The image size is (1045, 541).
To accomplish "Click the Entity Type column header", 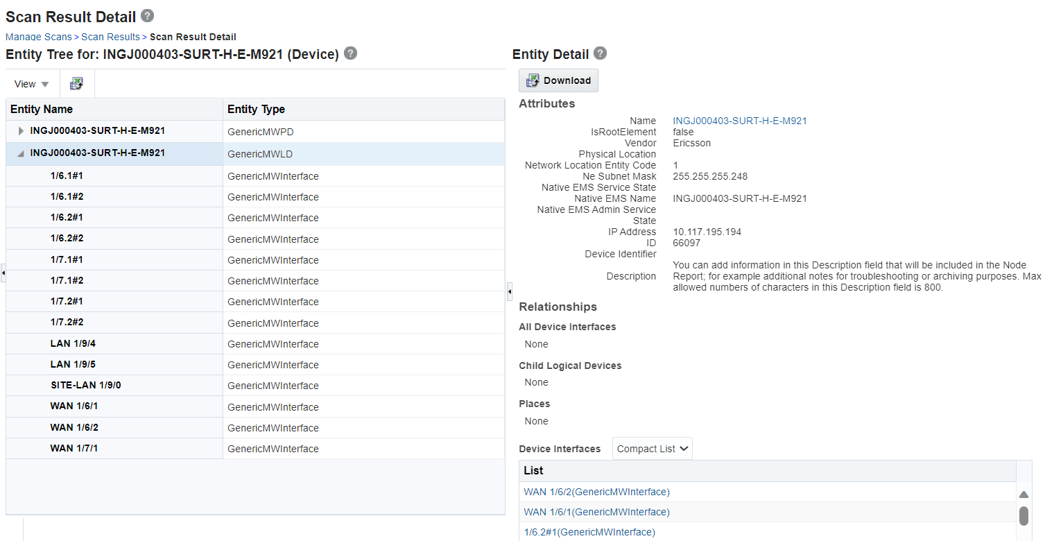I will pyautogui.click(x=364, y=109).
